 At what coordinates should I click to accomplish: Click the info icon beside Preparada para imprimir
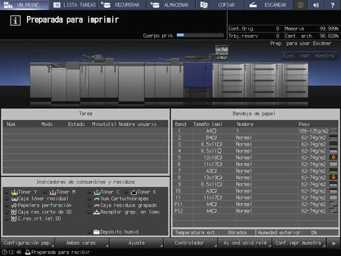click(x=15, y=20)
